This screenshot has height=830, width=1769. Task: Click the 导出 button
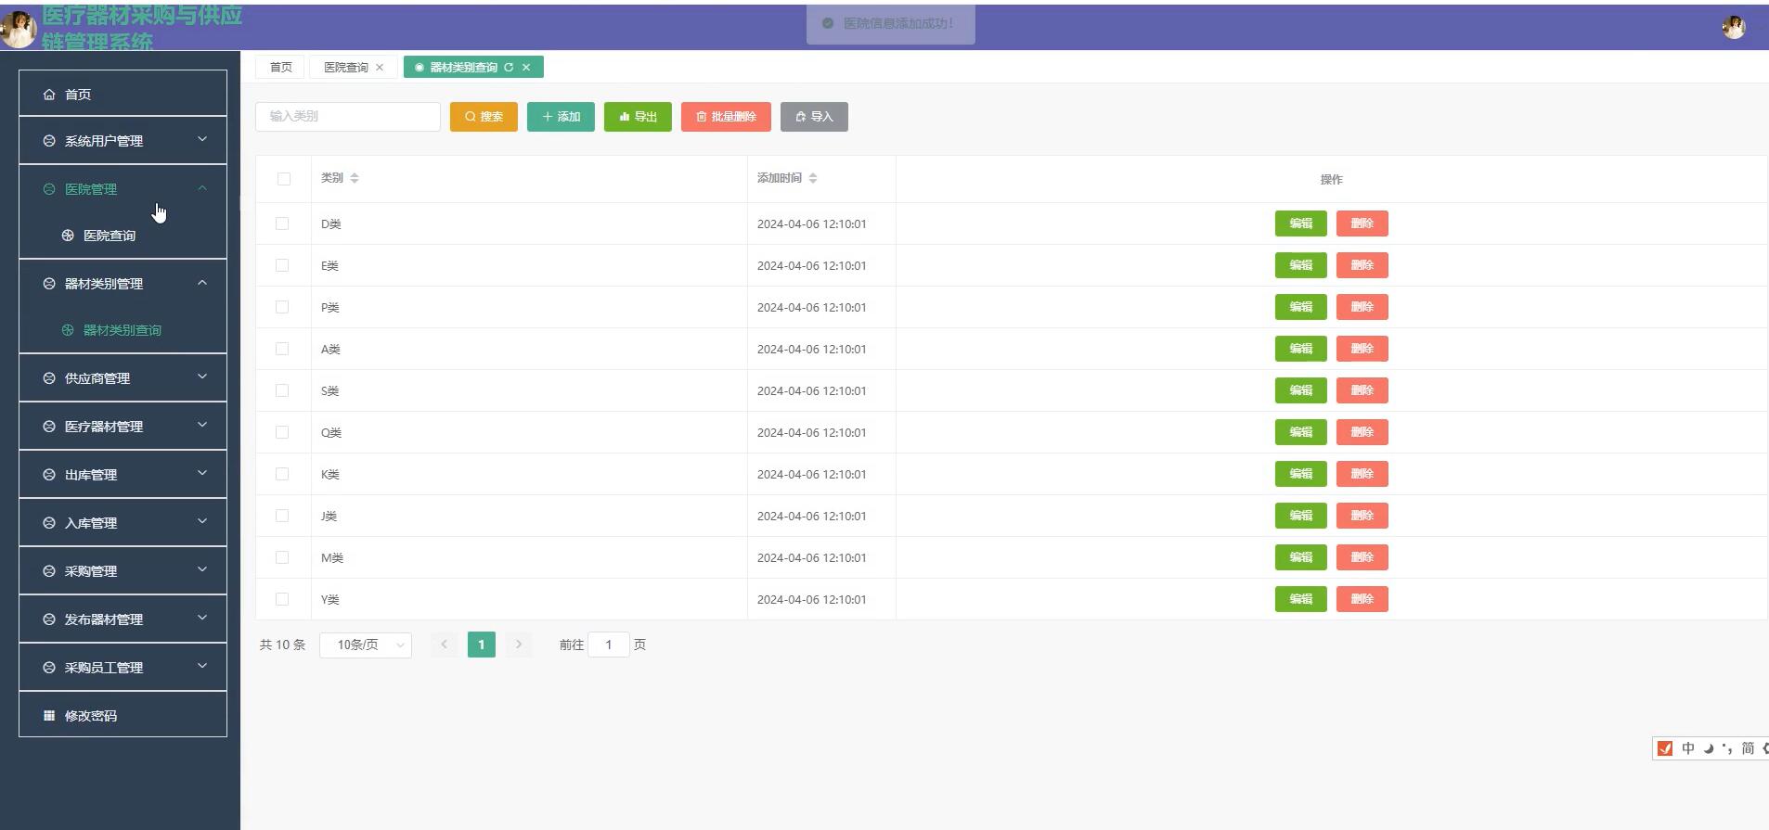638,117
